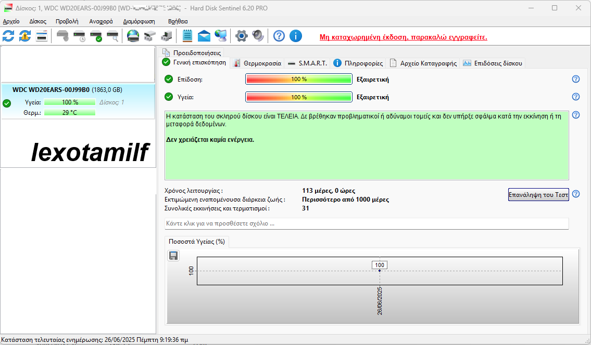Switch to the Προειδοποιήσεις tab
This screenshot has height=345, width=591.
[x=192, y=52]
